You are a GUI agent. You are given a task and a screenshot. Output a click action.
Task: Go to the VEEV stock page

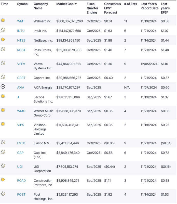click(21, 64)
